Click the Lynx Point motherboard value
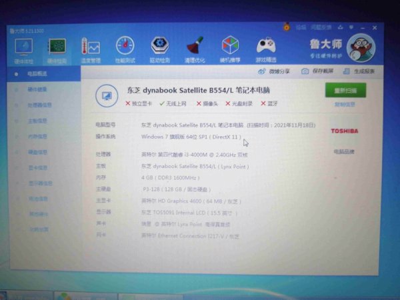This screenshot has width=400, height=300. (195, 167)
